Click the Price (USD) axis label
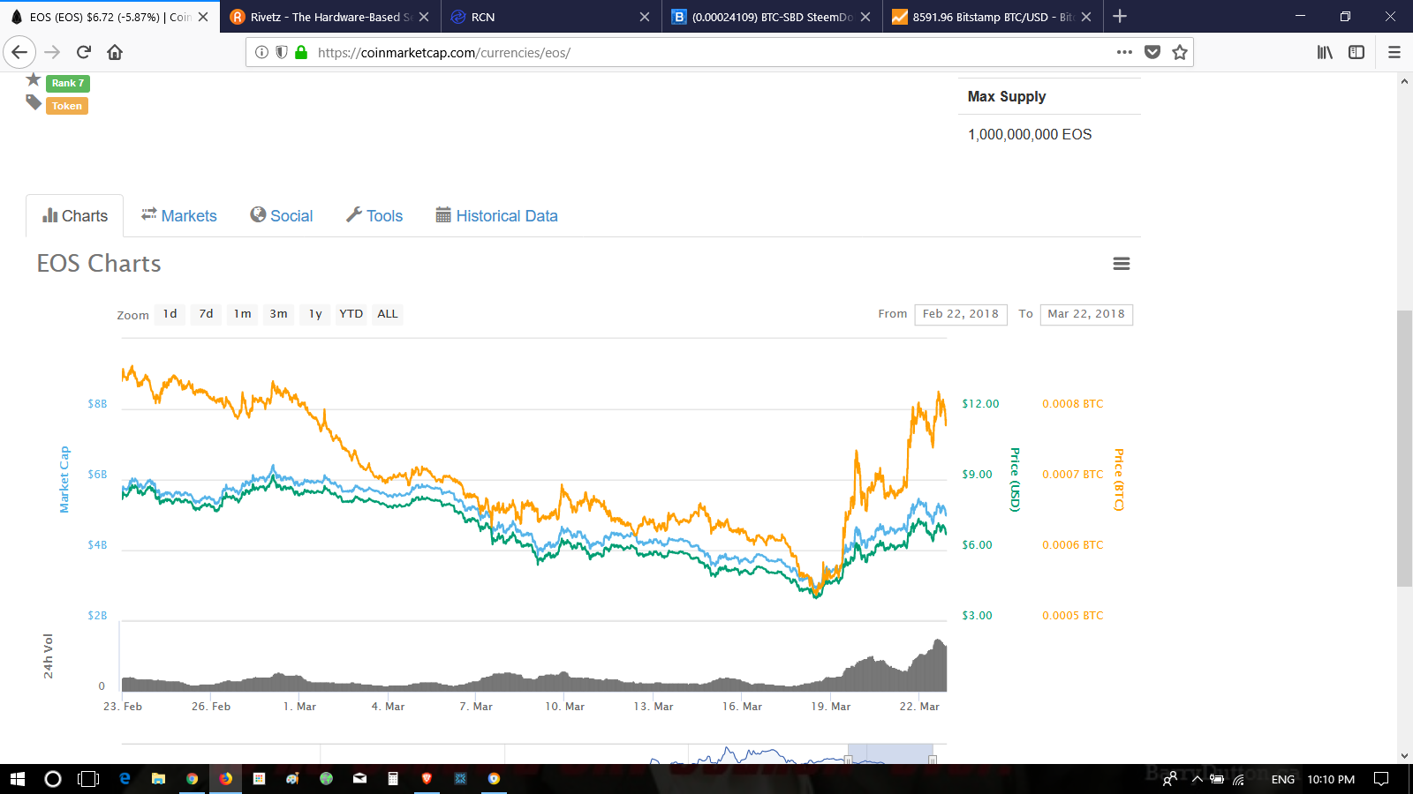This screenshot has width=1413, height=794. point(1016,480)
